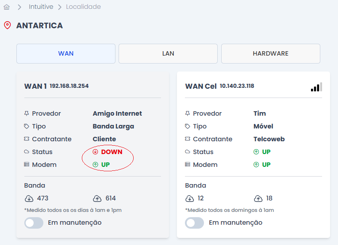Image resolution: width=338 pixels, height=245 pixels.
Task: Open the HARDWARE tab
Action: pos(270,53)
